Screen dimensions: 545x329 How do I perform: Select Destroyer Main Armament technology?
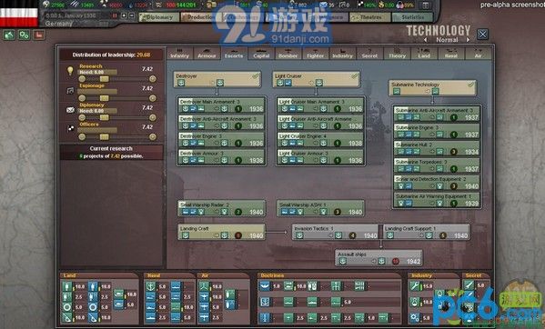click(x=221, y=105)
